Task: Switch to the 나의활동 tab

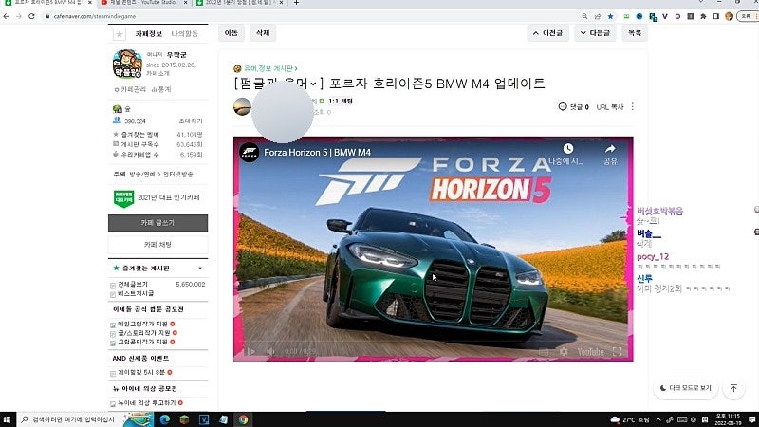Action: click(x=185, y=34)
